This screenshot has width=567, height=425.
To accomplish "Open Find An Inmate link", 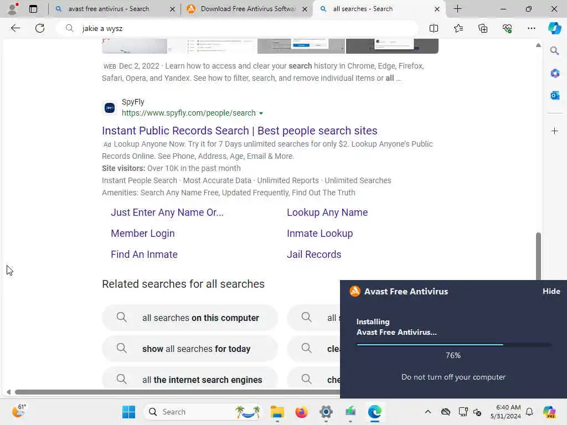I will click(x=144, y=255).
